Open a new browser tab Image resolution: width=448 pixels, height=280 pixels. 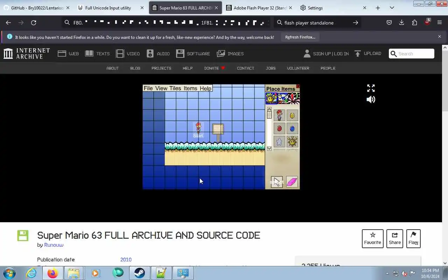378,8
